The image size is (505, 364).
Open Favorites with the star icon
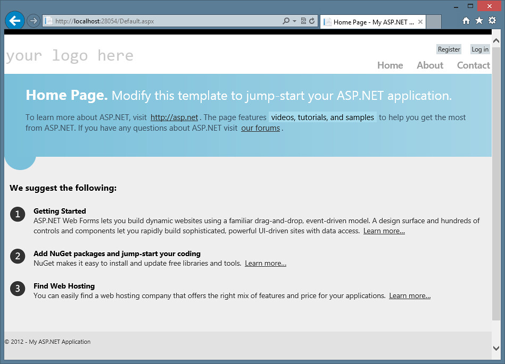pos(479,21)
